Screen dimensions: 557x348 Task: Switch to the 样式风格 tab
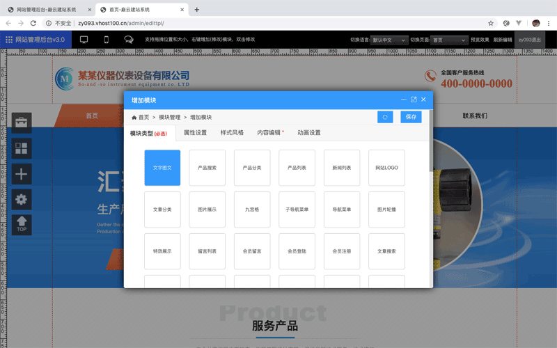click(x=232, y=132)
